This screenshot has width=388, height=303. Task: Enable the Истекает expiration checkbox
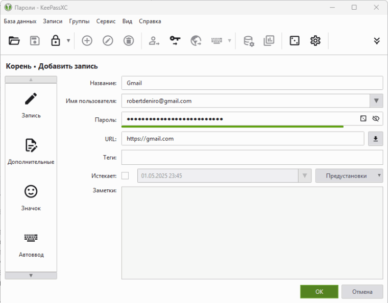click(x=125, y=176)
